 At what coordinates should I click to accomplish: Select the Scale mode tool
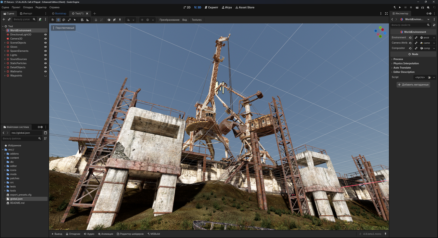(69, 20)
